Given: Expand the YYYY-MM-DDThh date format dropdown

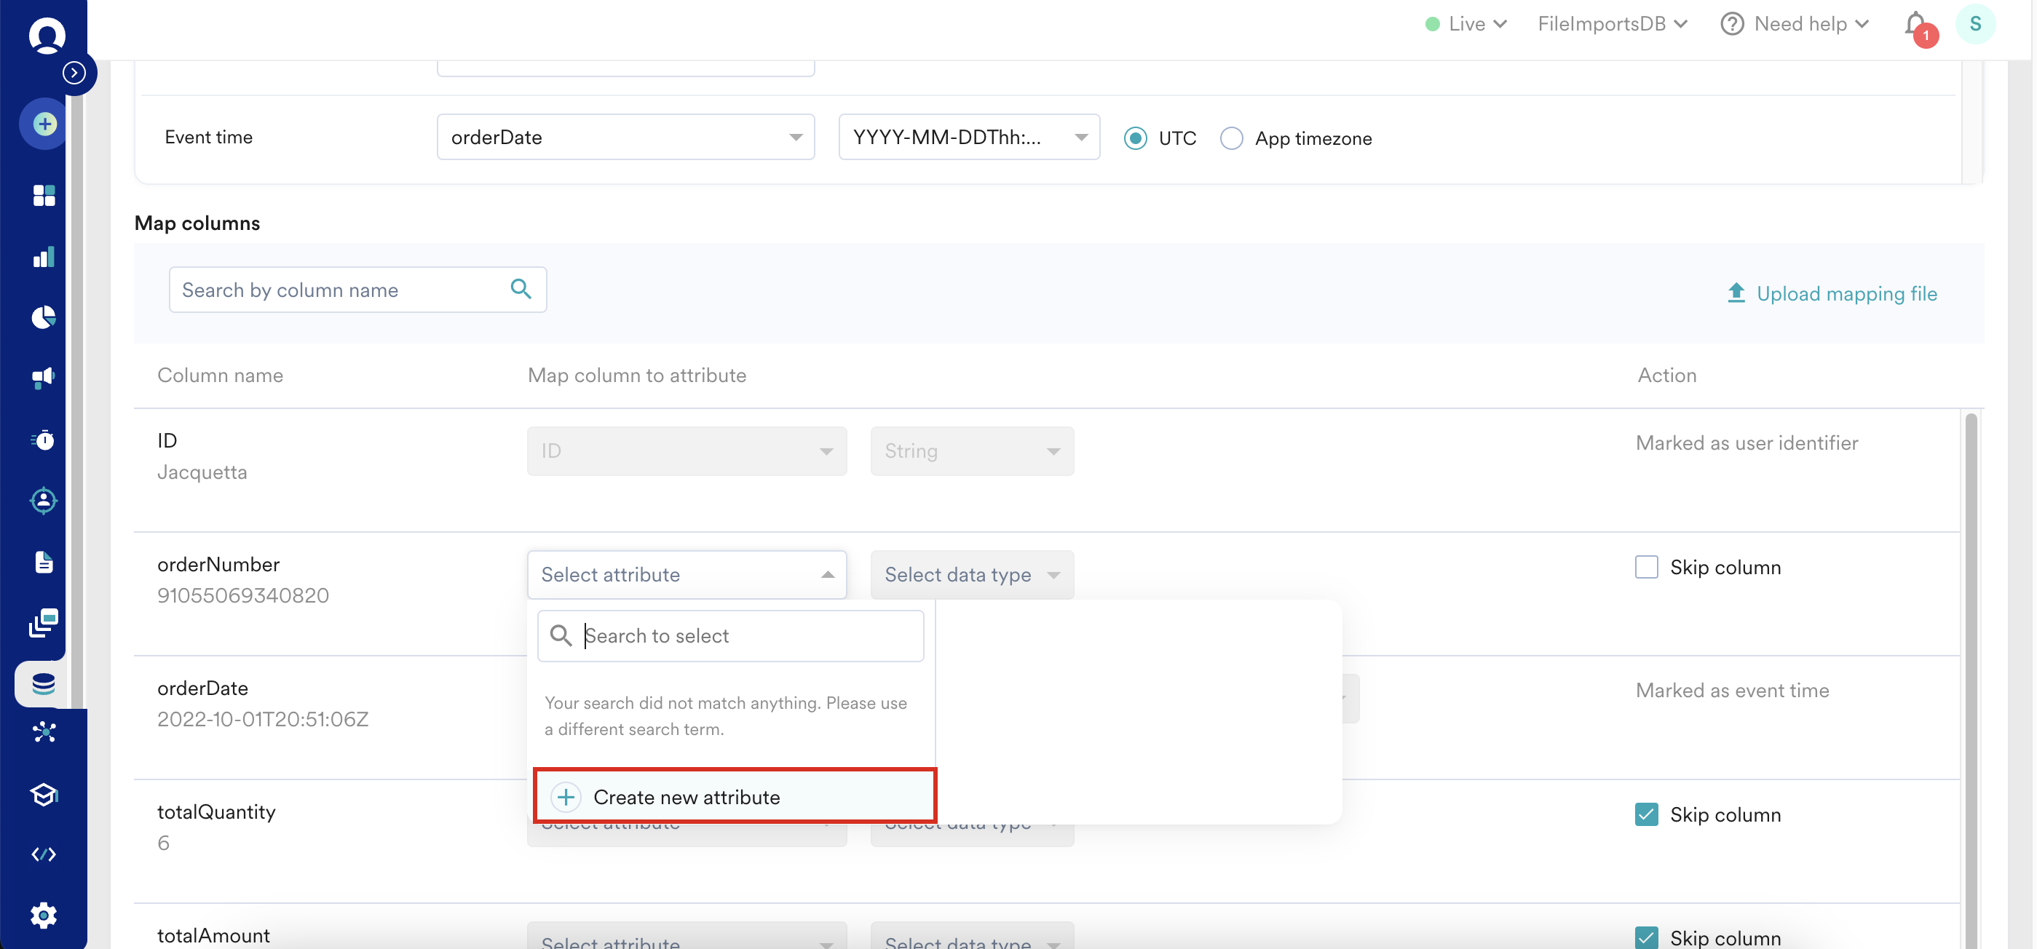Looking at the screenshot, I should 969,137.
